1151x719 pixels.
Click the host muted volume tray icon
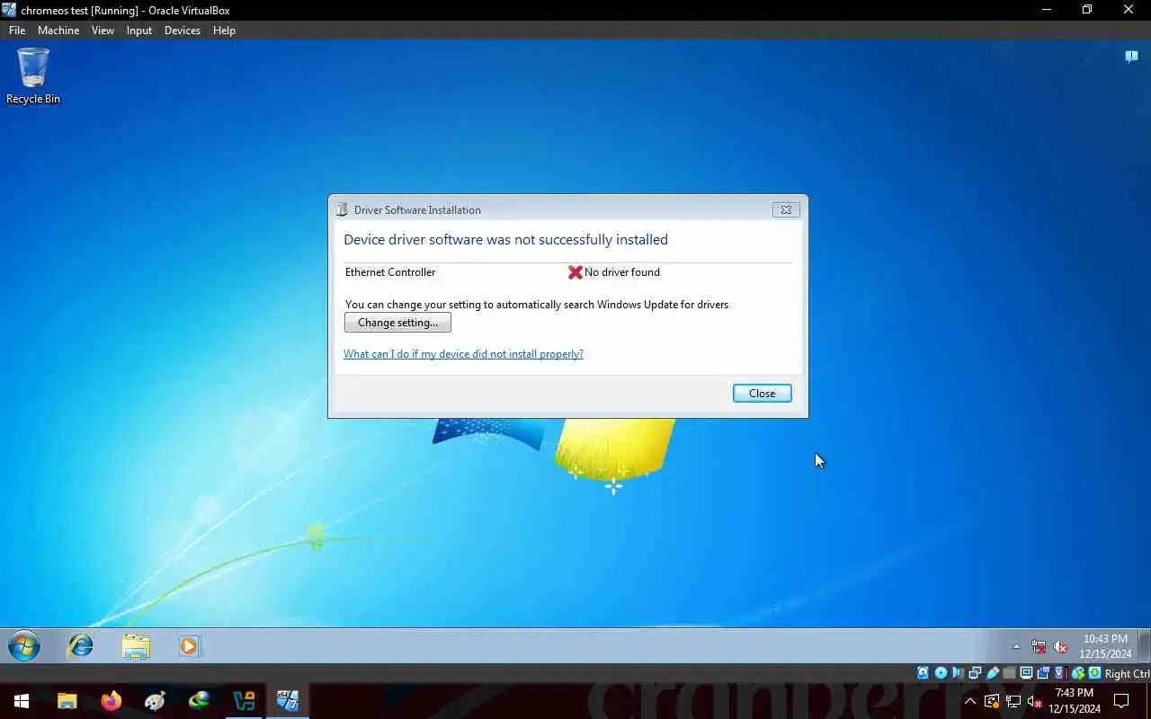(x=1035, y=701)
